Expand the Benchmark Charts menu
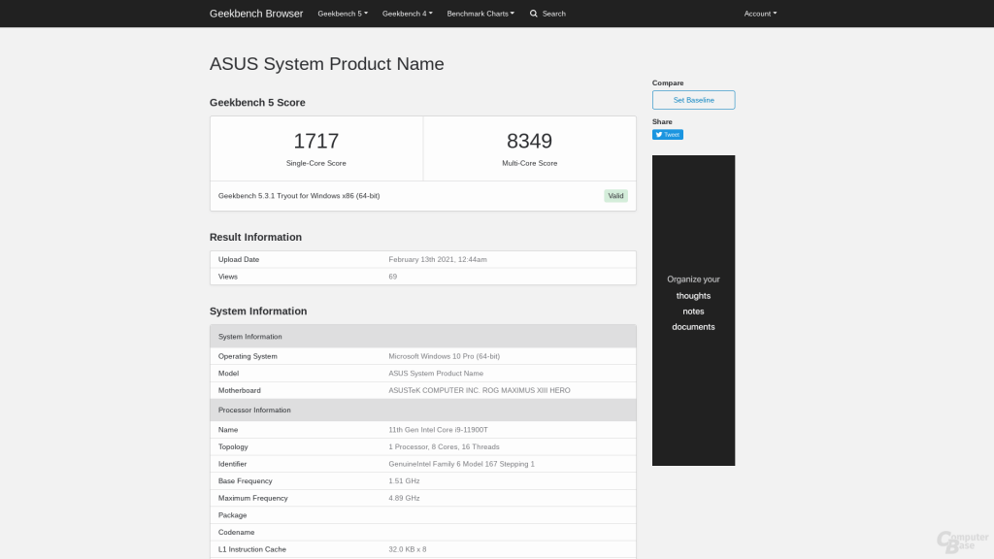This screenshot has width=994, height=559. click(480, 14)
